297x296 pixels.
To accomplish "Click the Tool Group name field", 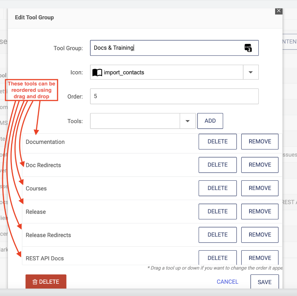I will click(x=167, y=48).
